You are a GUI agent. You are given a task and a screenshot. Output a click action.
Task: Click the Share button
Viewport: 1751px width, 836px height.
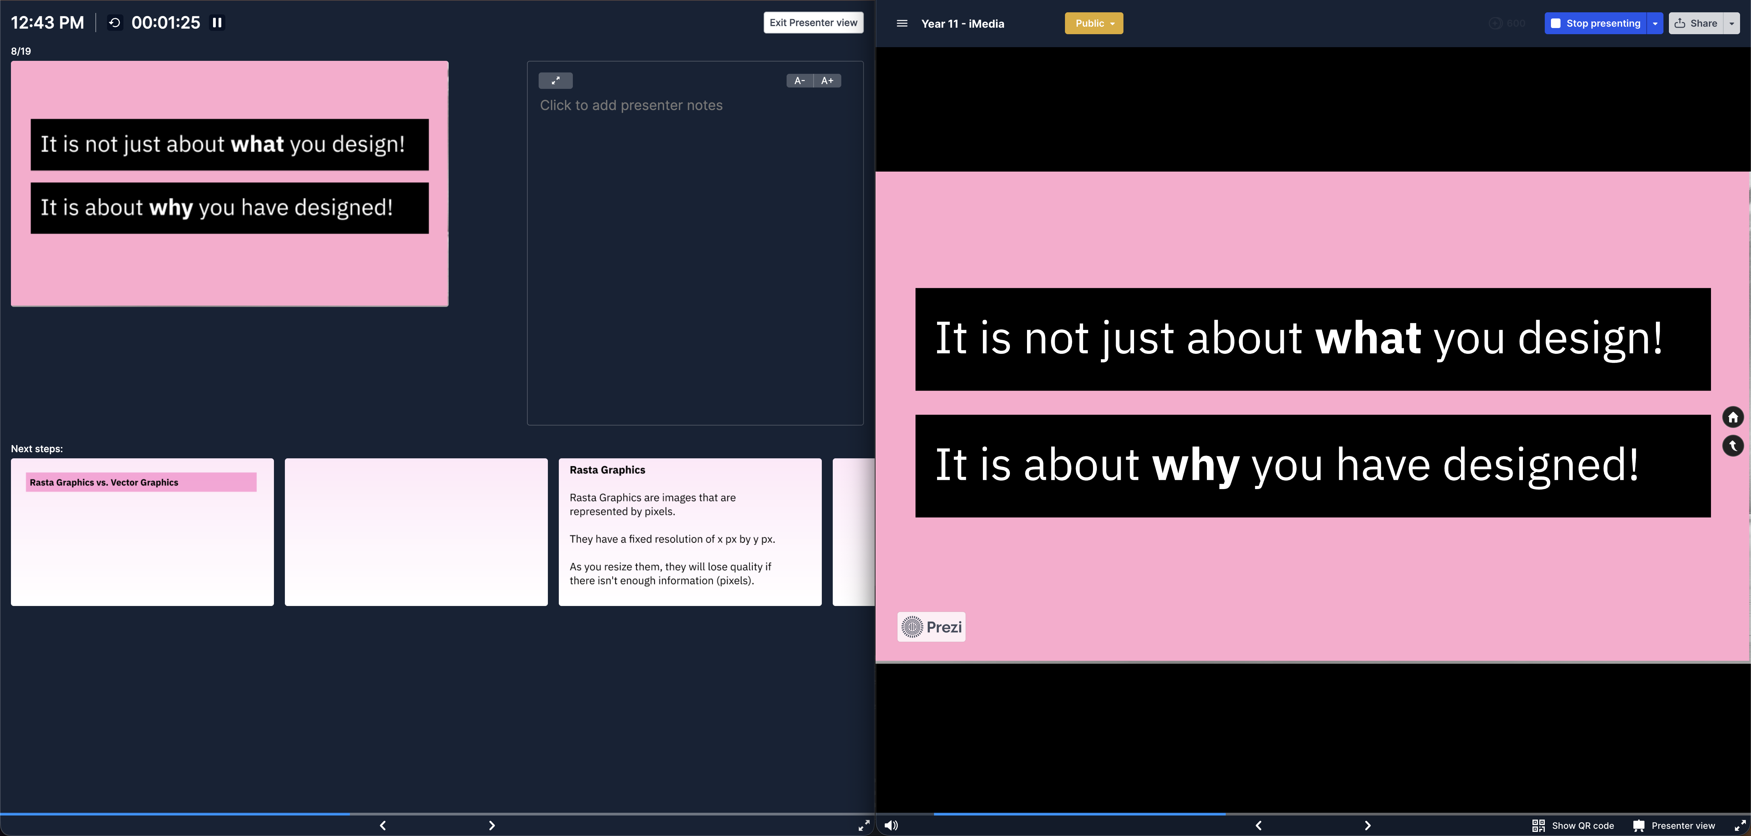click(x=1696, y=23)
